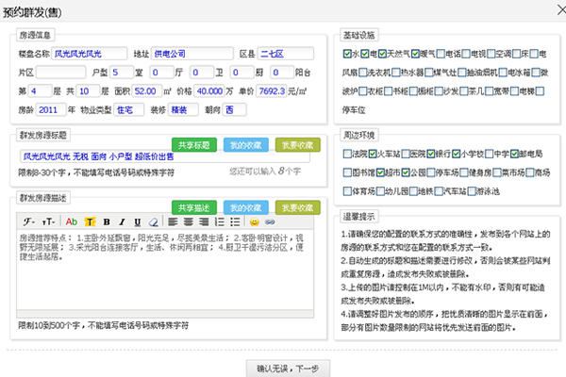Image resolution: width=566 pixels, height=377 pixels.
Task: Open the 朝向 field showing 西
Action: [x=235, y=109]
